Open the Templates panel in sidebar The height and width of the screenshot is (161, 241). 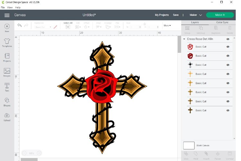click(x=7, y=42)
